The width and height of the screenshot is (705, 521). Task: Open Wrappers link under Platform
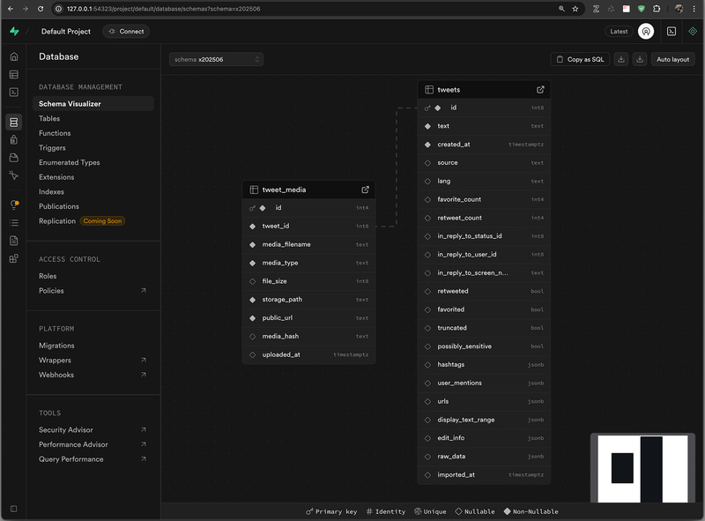click(55, 361)
